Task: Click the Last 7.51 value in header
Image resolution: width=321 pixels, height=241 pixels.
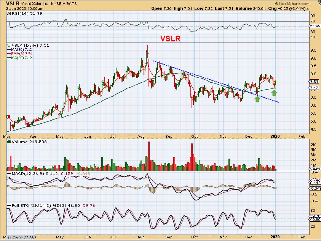Action: [x=224, y=9]
